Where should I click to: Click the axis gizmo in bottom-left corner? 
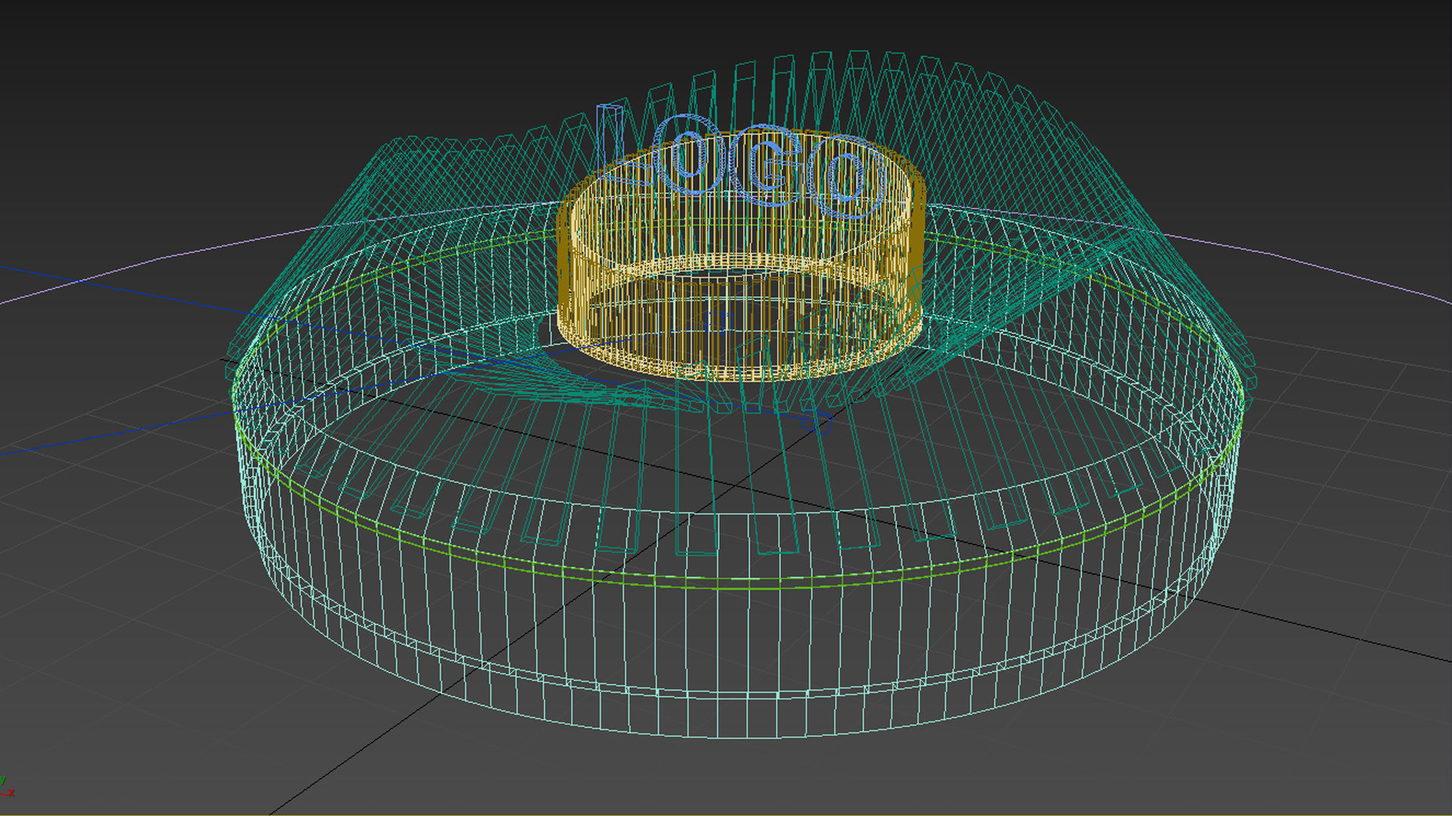(x=6, y=787)
